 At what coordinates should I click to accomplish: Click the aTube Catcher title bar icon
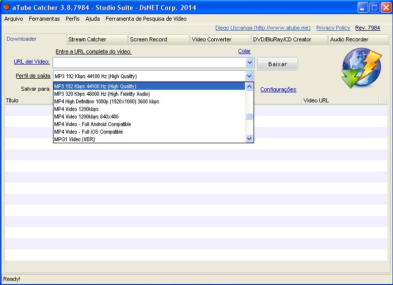pyautogui.click(x=7, y=7)
